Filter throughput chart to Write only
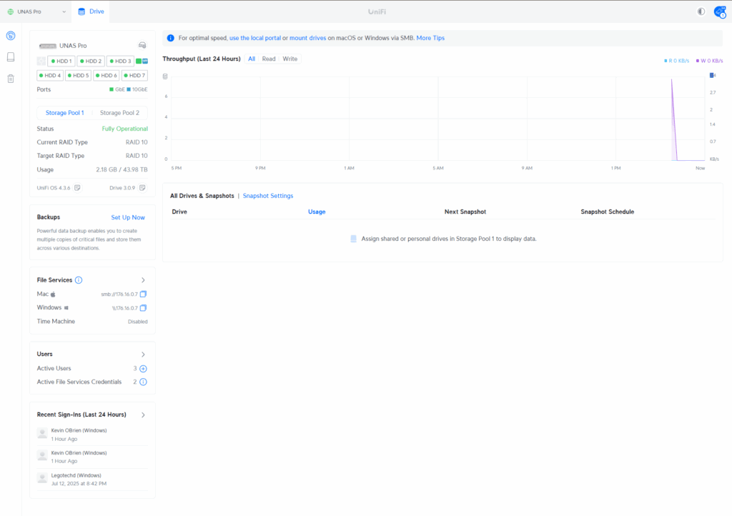This screenshot has width=732, height=516. (290, 59)
